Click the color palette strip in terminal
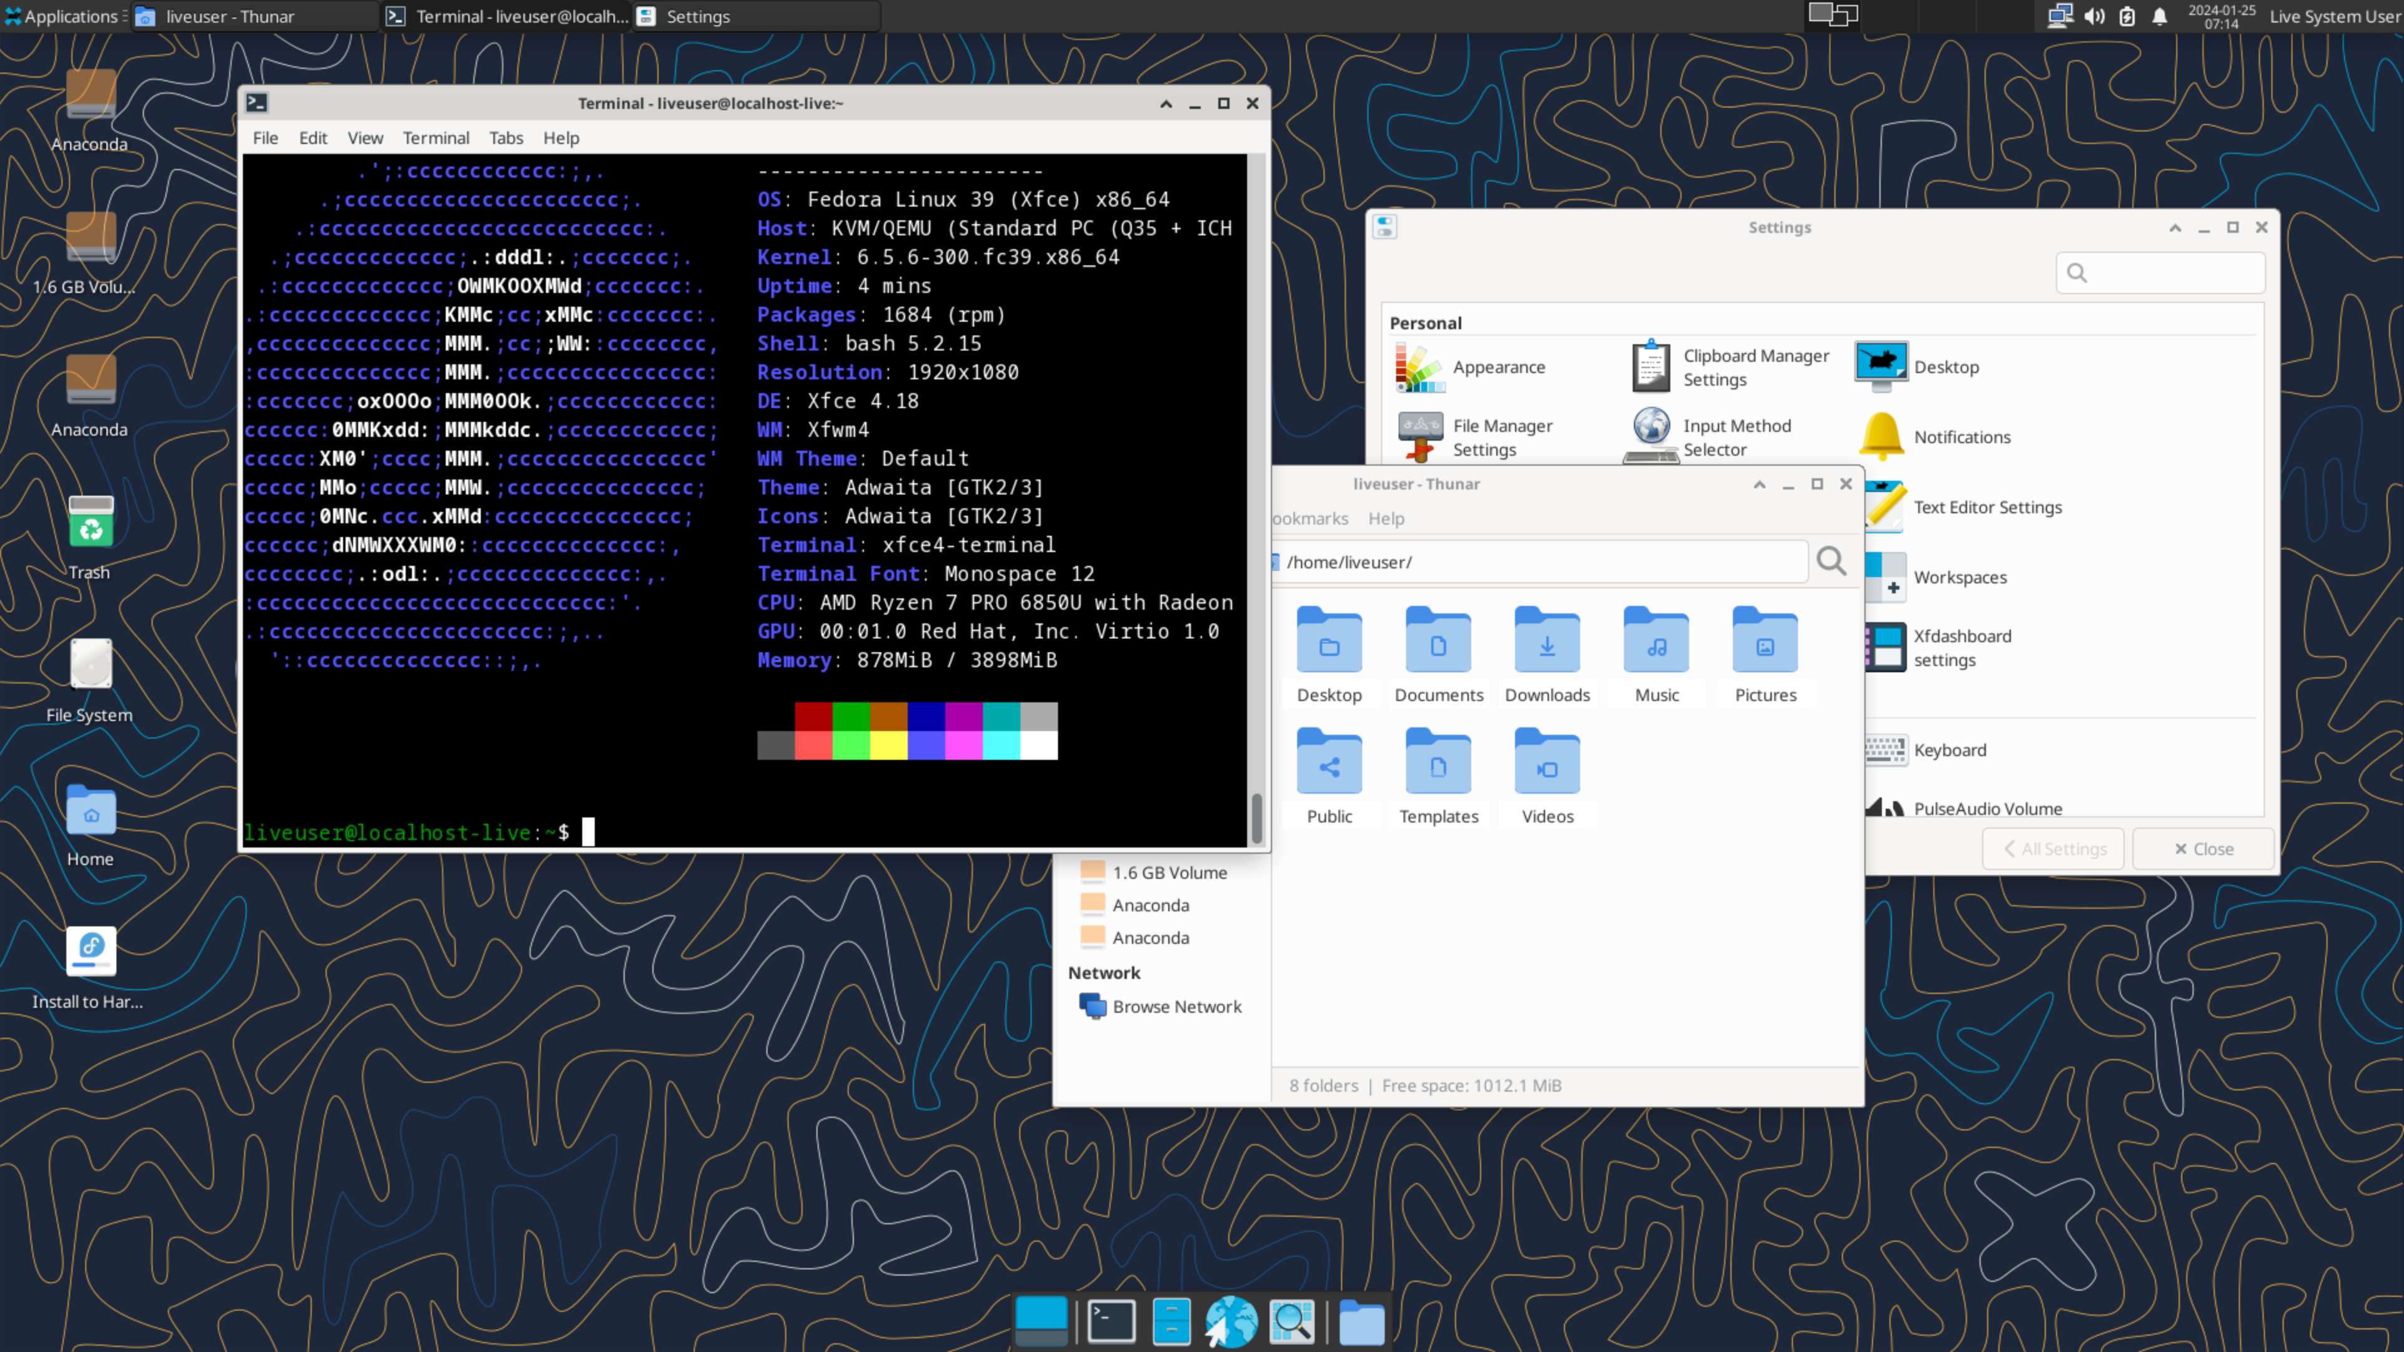Viewport: 2404px width, 1352px height. coord(908,731)
